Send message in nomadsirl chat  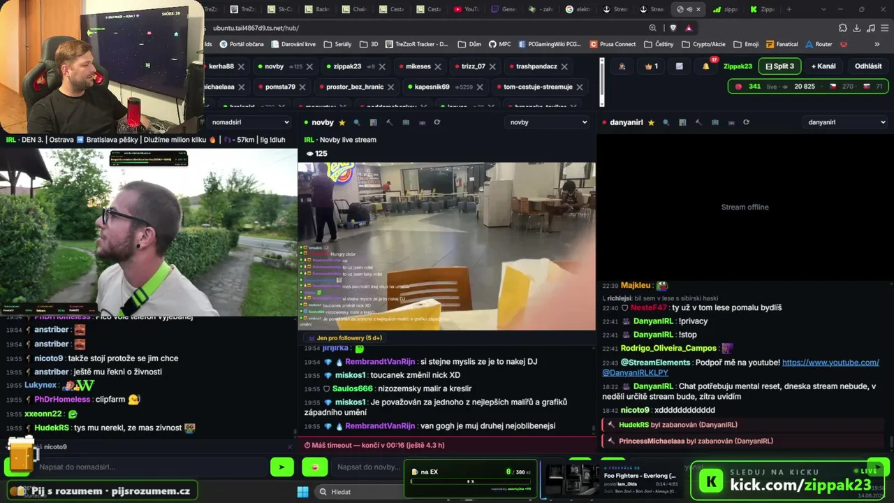(x=282, y=467)
